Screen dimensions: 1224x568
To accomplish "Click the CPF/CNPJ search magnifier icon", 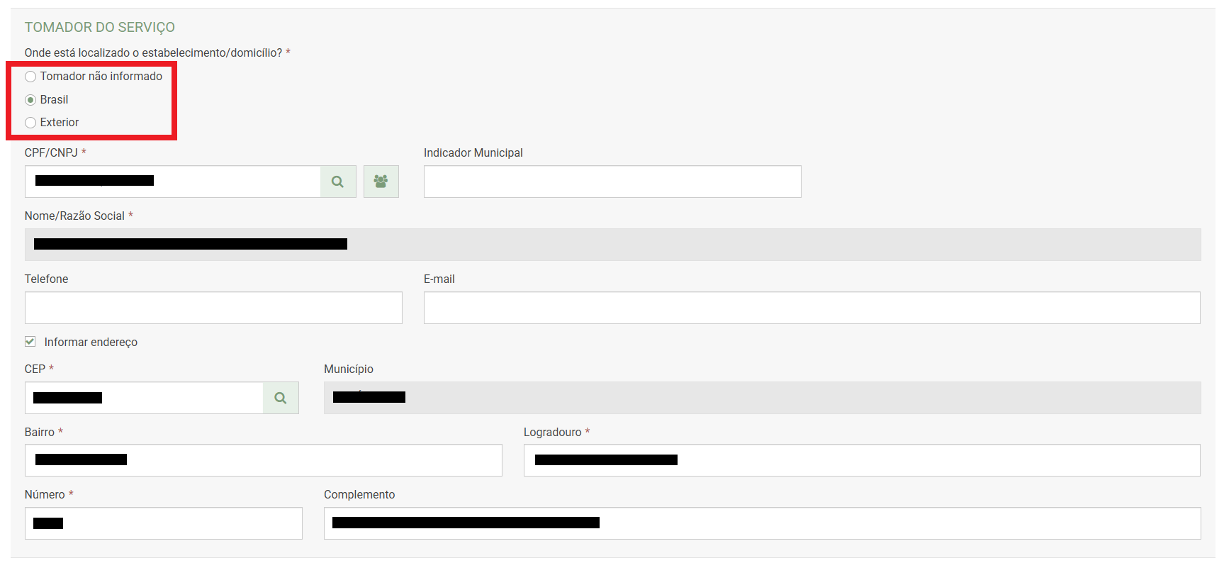I will click(x=338, y=182).
